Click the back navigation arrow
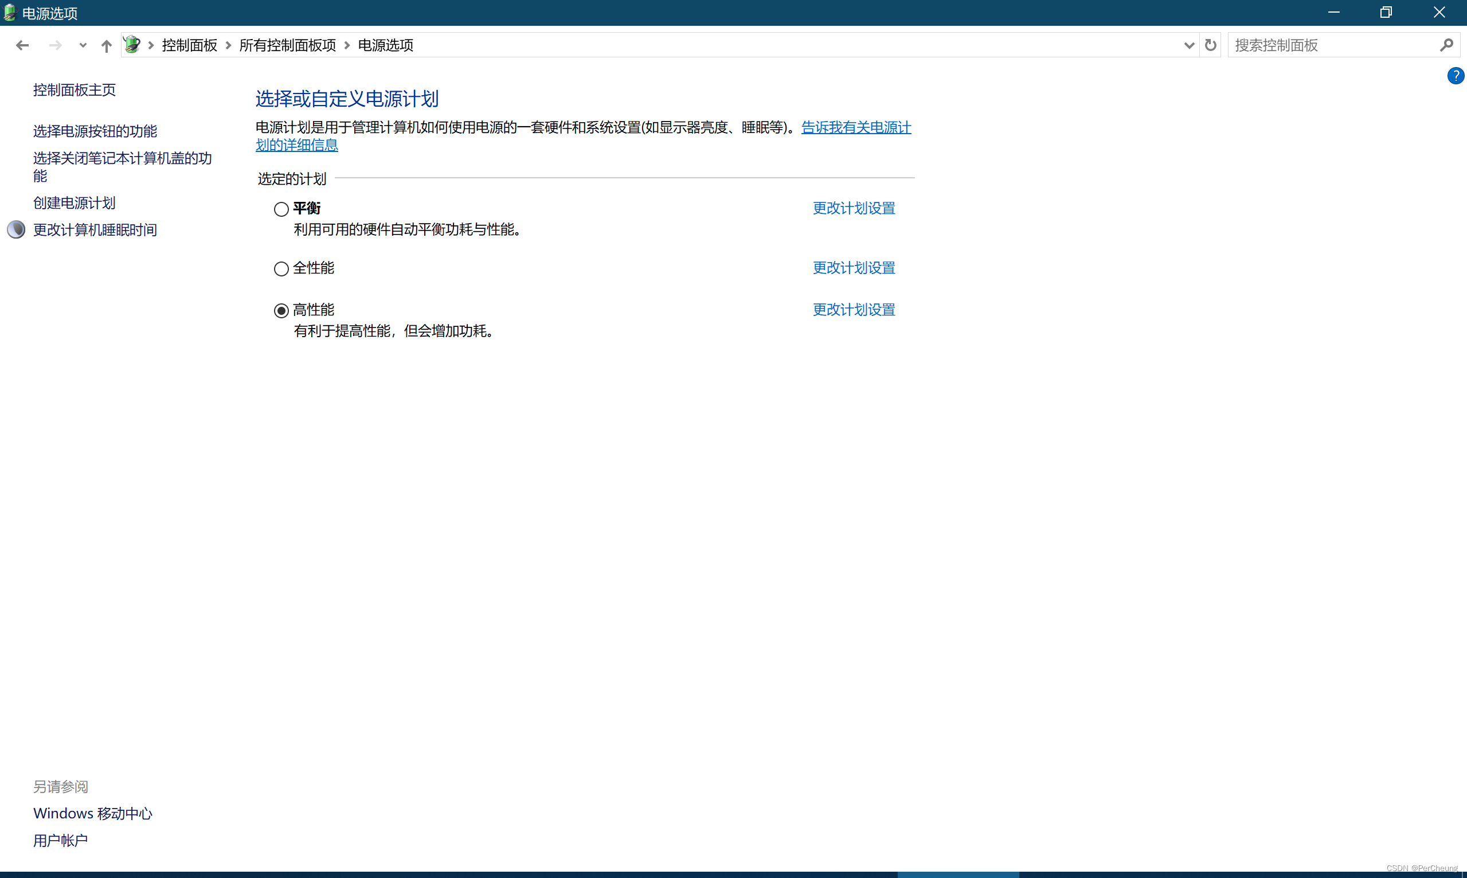The width and height of the screenshot is (1467, 878). coord(22,45)
